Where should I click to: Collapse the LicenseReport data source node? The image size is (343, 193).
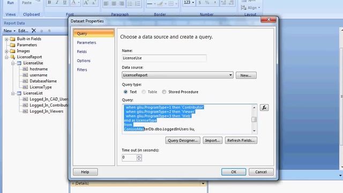click(x=6, y=57)
